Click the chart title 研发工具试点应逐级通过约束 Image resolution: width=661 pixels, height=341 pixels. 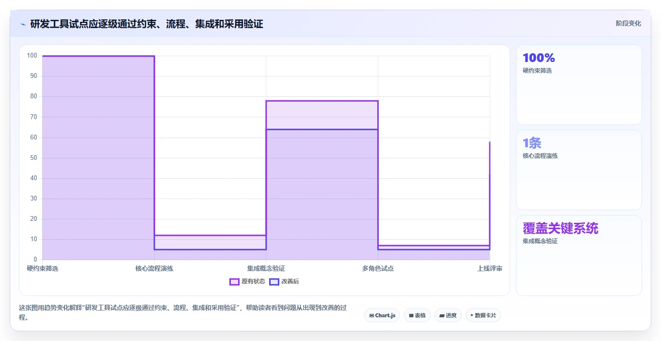coord(146,24)
